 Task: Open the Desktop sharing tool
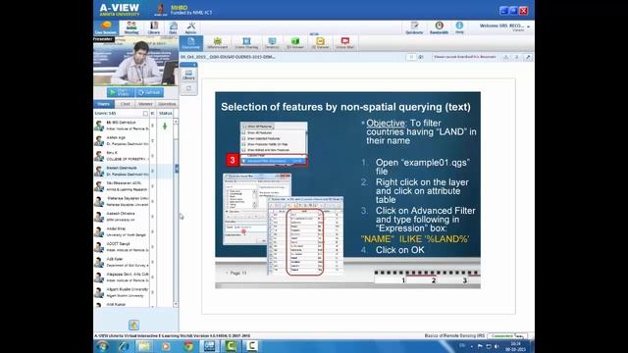272,43
